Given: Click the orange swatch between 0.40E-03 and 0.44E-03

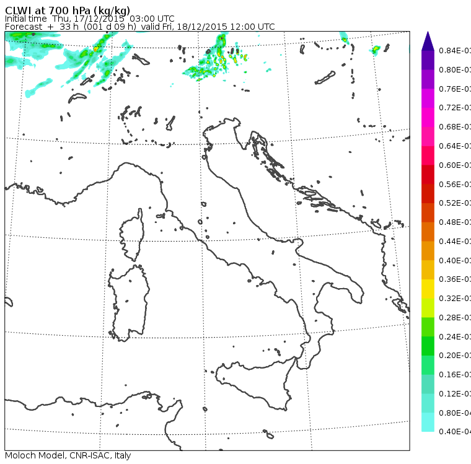Looking at the screenshot, I should pyautogui.click(x=428, y=251).
